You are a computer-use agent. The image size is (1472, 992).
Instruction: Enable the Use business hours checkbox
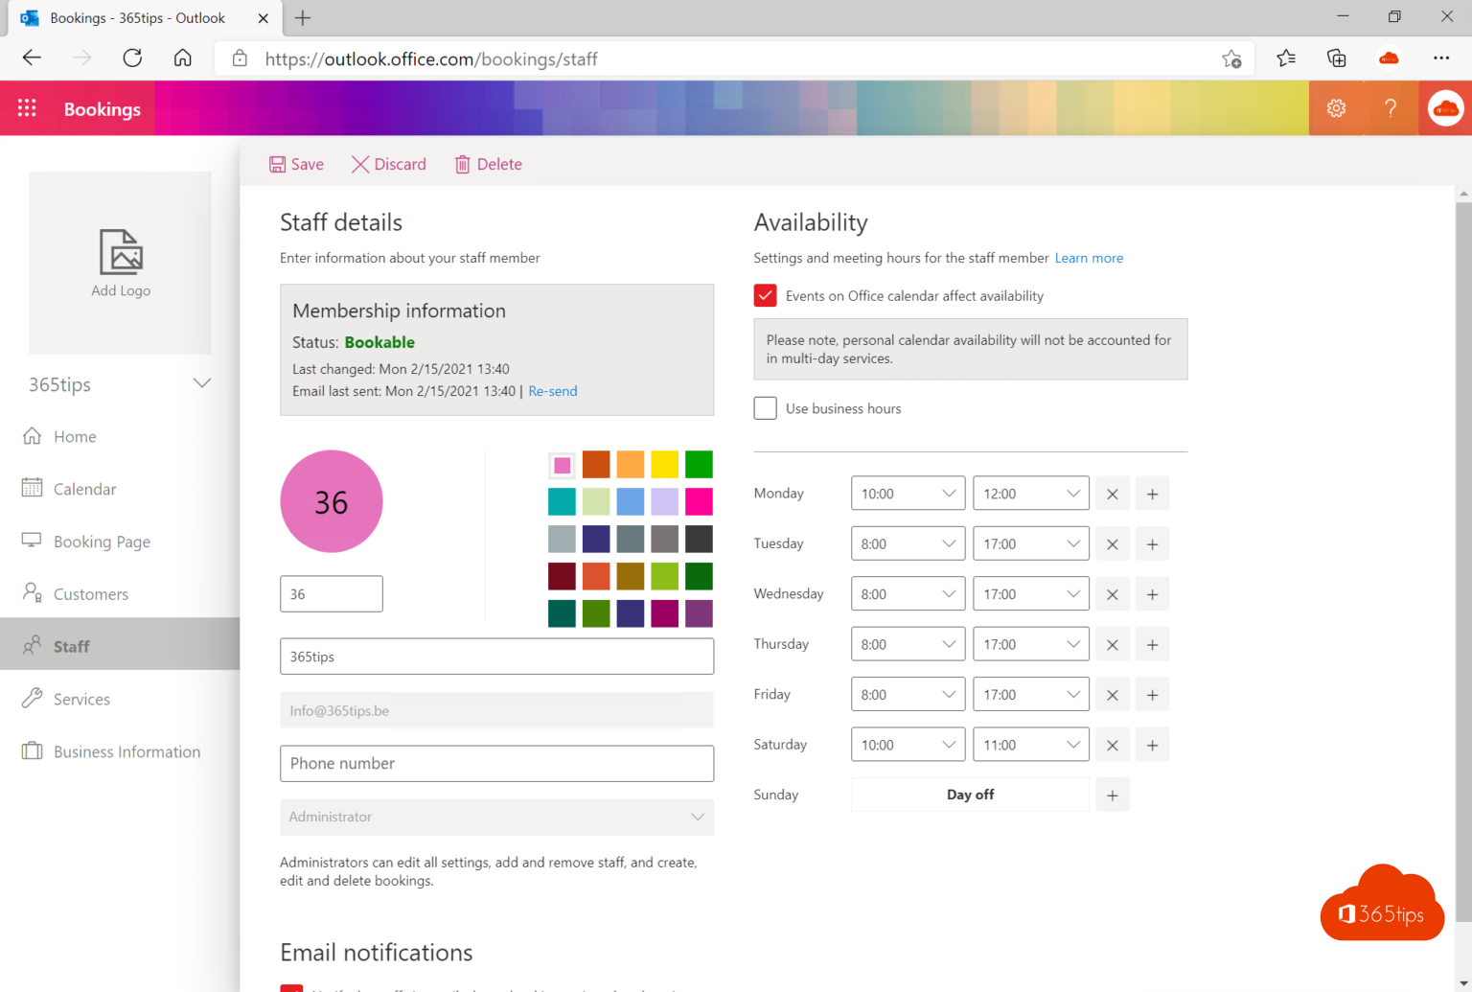(x=765, y=408)
